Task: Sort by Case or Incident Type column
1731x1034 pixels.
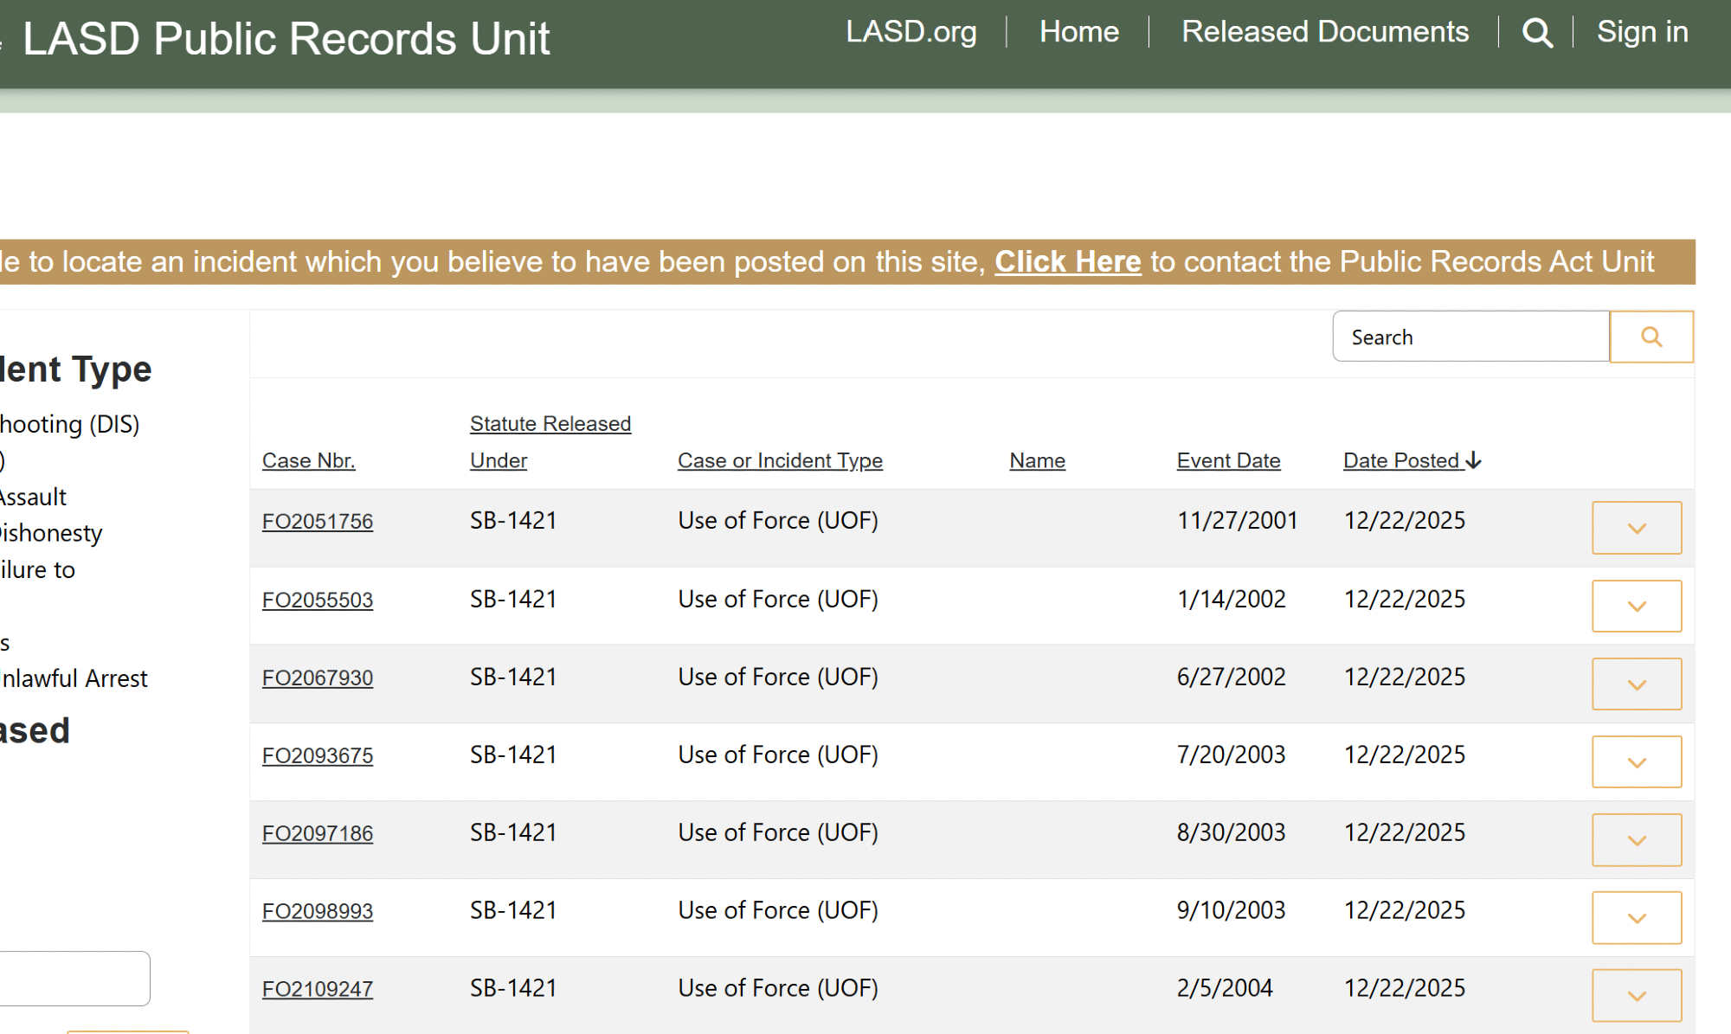Action: (779, 460)
